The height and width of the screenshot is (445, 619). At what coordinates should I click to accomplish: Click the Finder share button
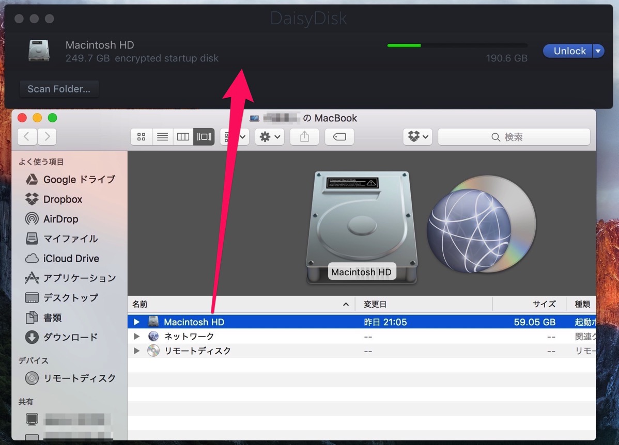[x=304, y=136]
